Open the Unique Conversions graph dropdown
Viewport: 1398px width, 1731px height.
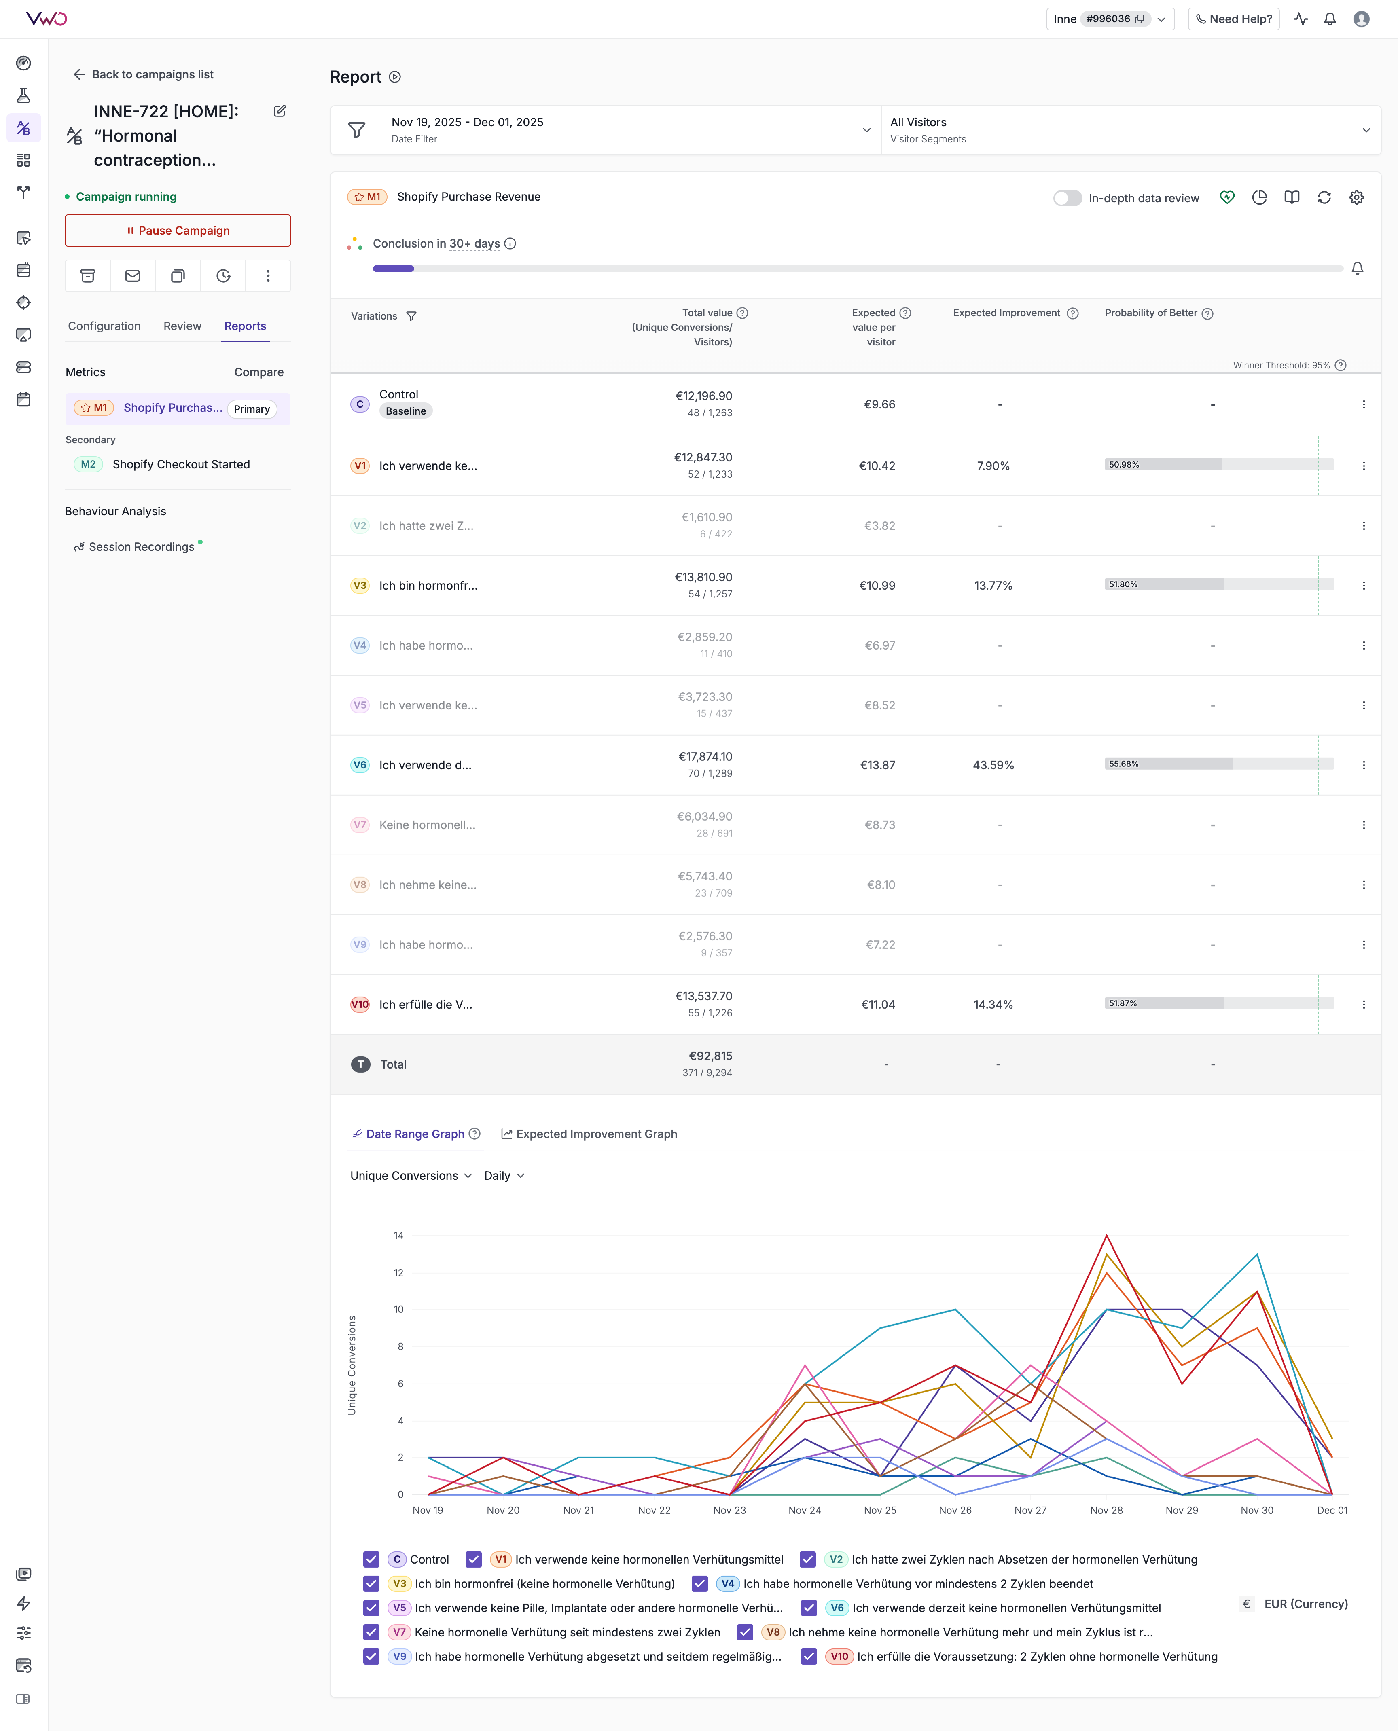(411, 1175)
